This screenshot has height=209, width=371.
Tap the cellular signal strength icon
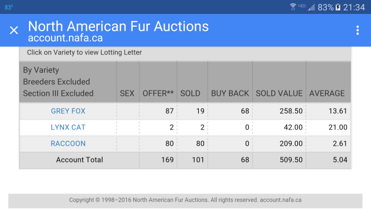click(312, 8)
